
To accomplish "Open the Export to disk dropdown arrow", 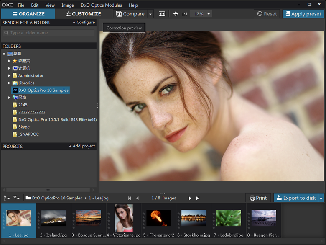I will (x=321, y=198).
